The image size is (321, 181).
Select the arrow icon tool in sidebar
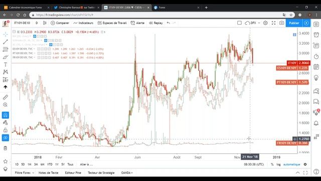[6, 87]
